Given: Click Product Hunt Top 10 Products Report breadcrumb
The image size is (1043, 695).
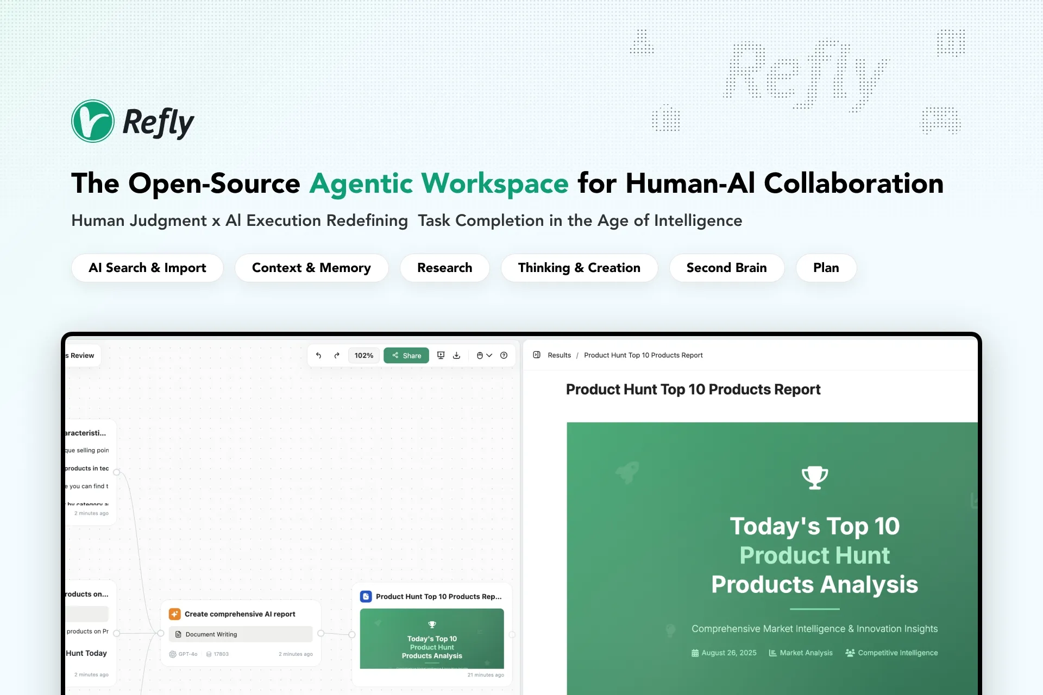Looking at the screenshot, I should pyautogui.click(x=643, y=355).
